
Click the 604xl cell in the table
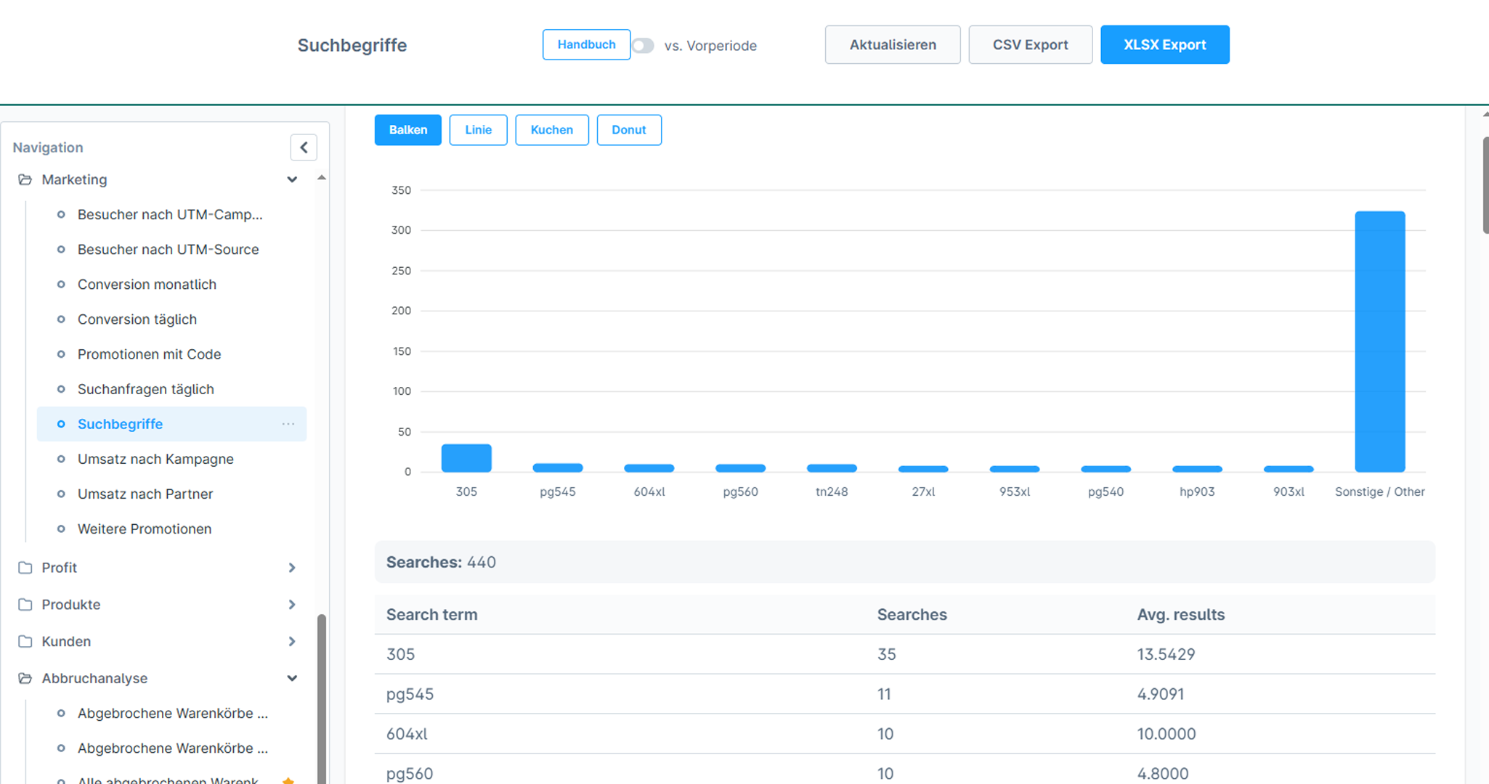tap(407, 734)
